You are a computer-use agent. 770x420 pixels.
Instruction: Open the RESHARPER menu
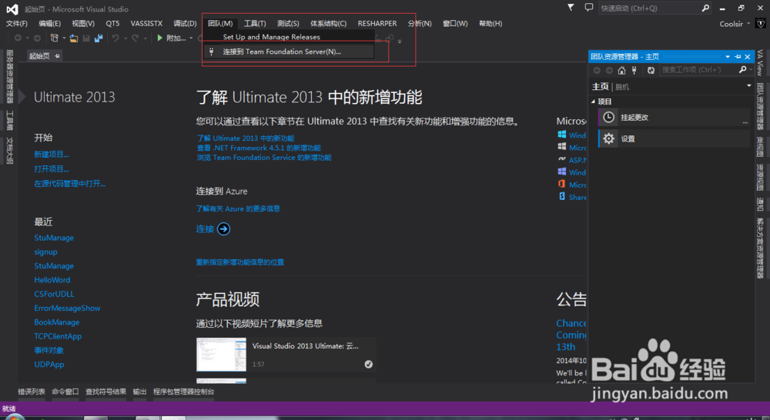pyautogui.click(x=377, y=24)
